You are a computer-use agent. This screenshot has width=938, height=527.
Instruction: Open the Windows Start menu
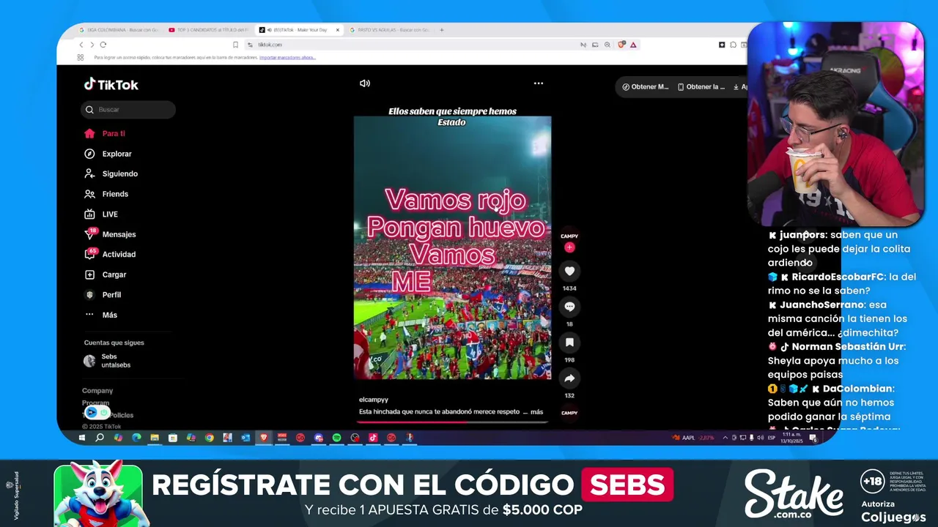pyautogui.click(x=82, y=438)
